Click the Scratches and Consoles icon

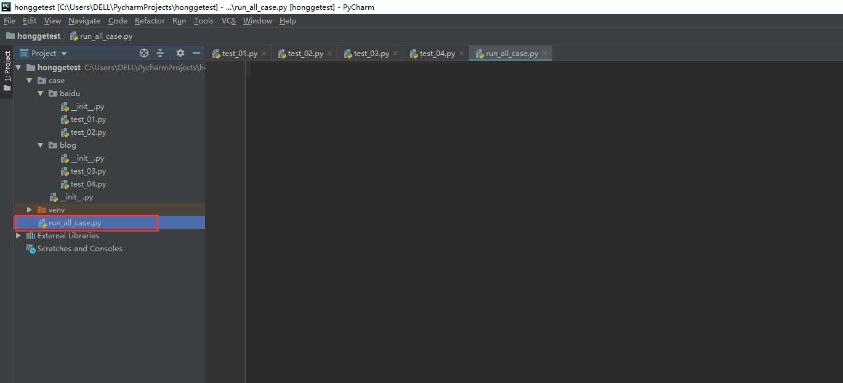coord(31,249)
